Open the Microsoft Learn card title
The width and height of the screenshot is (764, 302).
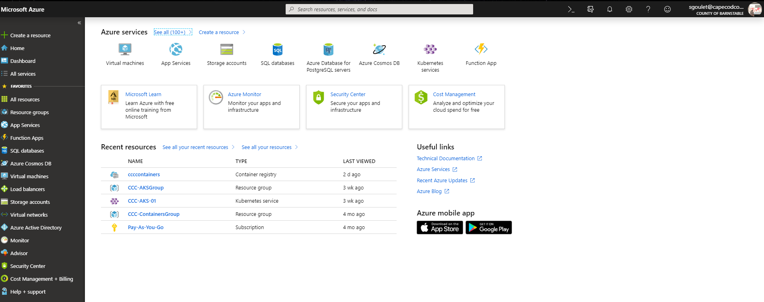coord(143,95)
